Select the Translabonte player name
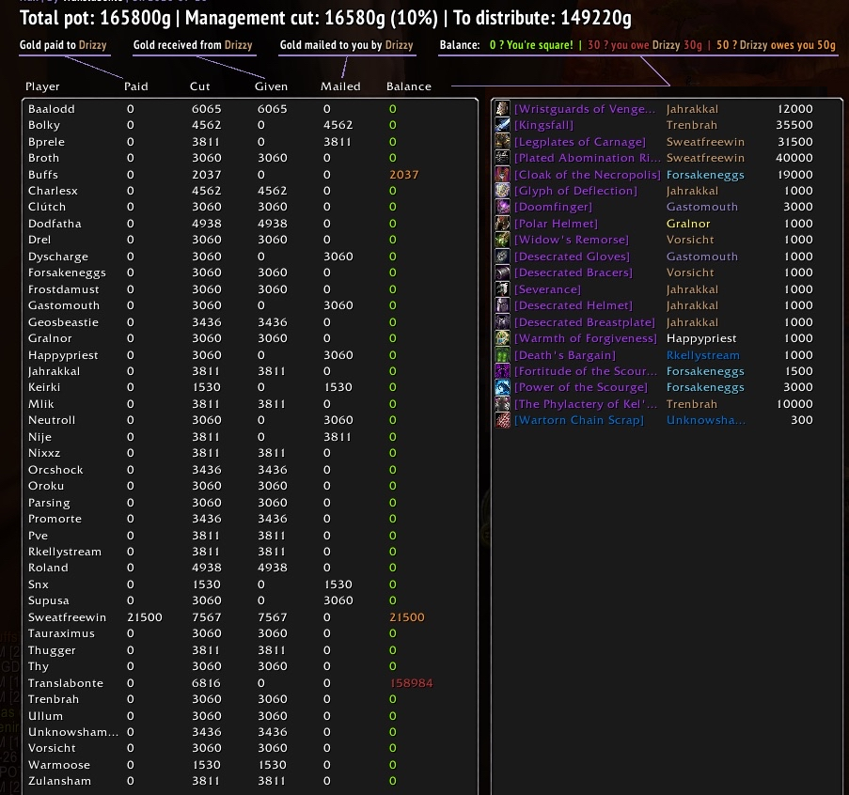The height and width of the screenshot is (795, 849). coord(66,683)
